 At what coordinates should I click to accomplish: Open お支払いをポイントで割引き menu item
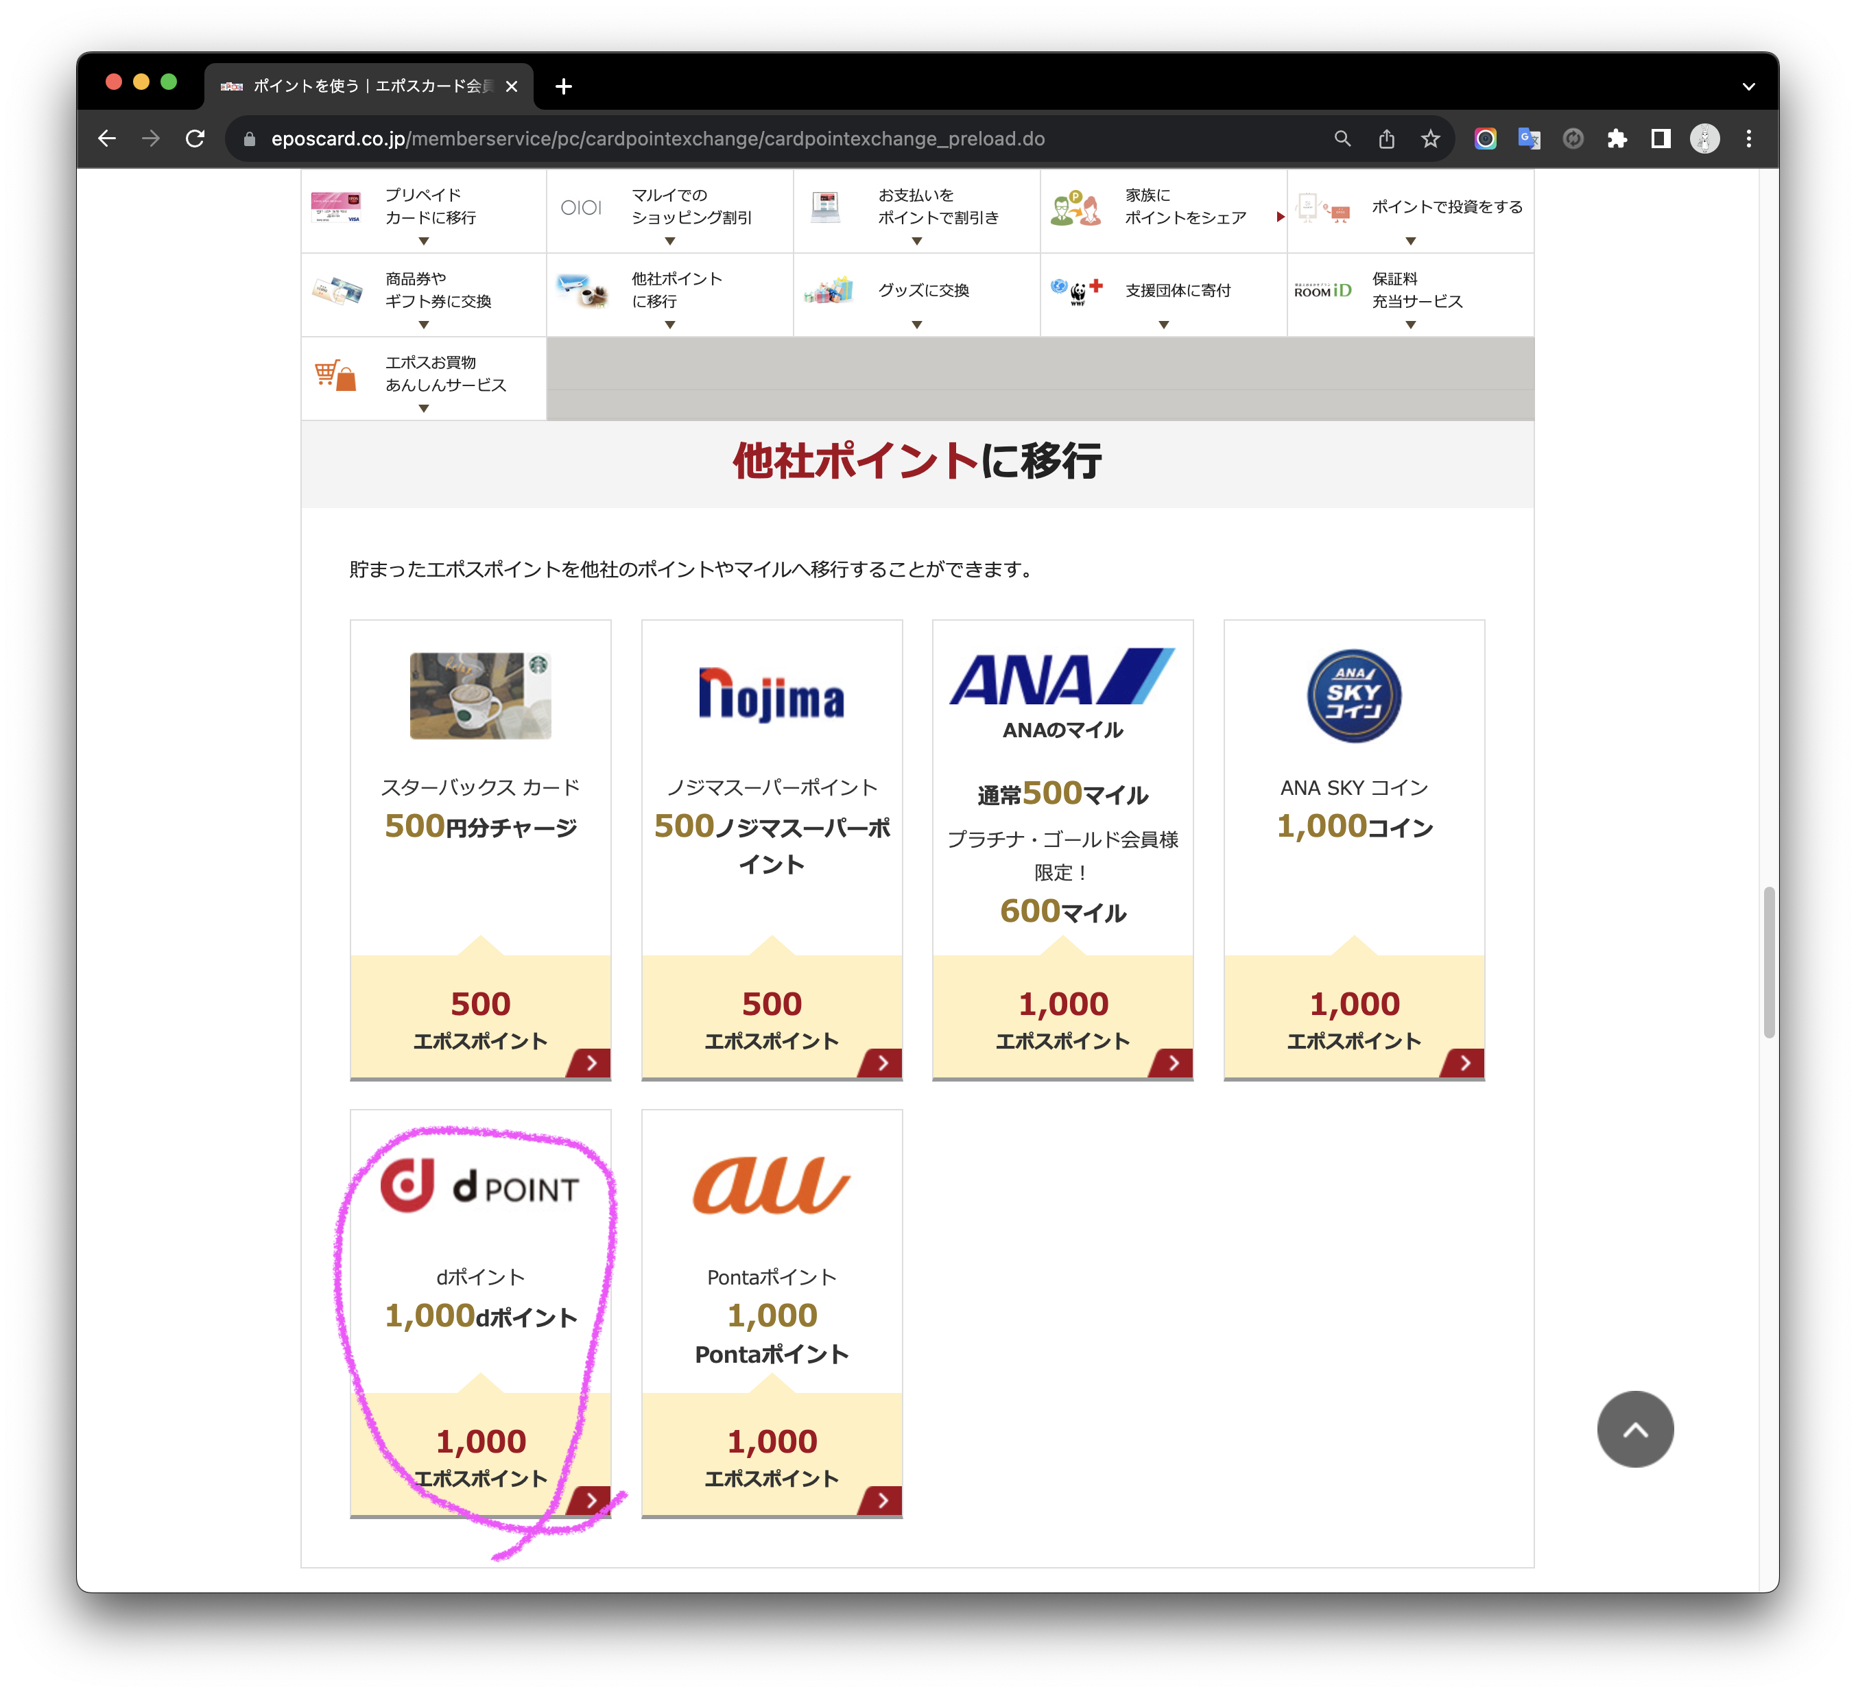tap(917, 211)
